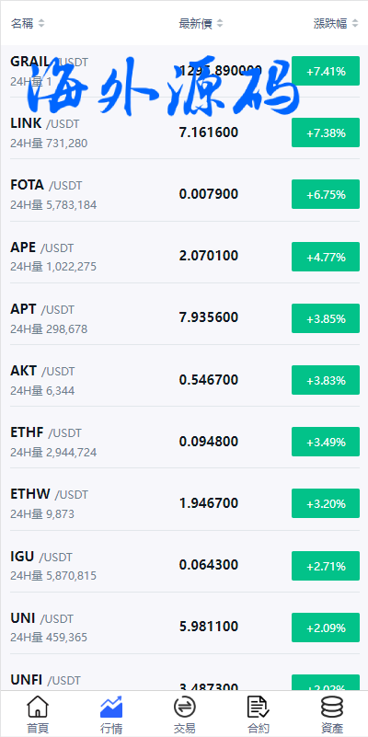Screen dimensions: 368x737
Task: Click the 最新價 column header
Action: [x=196, y=24]
